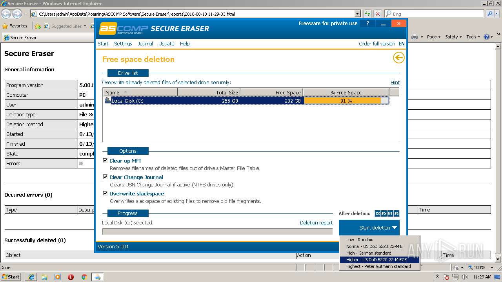Open Windows Media Player taskbar icon

(58, 277)
